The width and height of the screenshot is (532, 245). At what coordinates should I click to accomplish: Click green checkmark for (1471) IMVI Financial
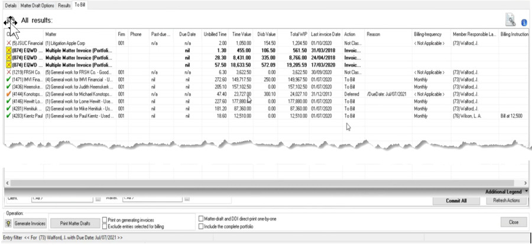[8, 79]
